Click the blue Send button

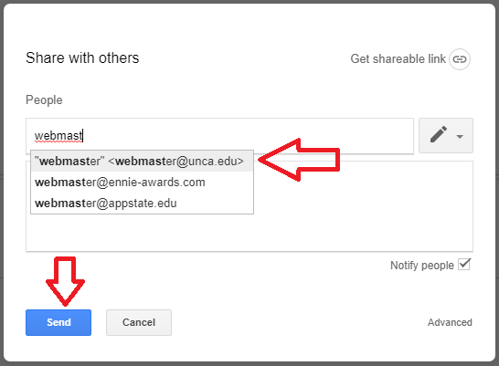coord(58,322)
